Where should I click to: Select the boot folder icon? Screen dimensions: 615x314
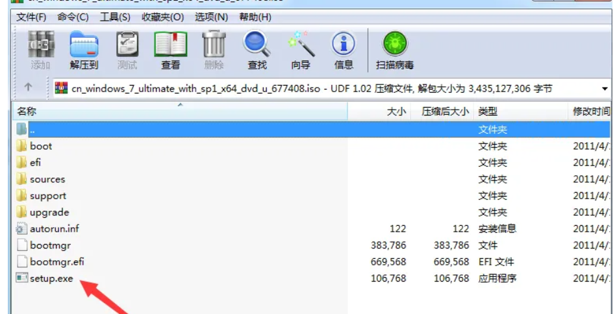(x=21, y=146)
